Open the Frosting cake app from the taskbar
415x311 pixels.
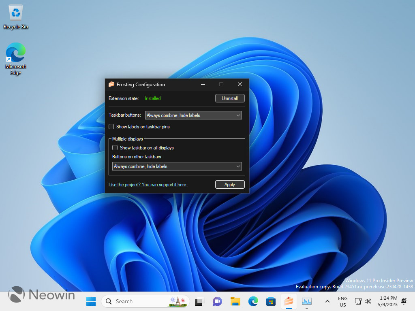click(289, 301)
